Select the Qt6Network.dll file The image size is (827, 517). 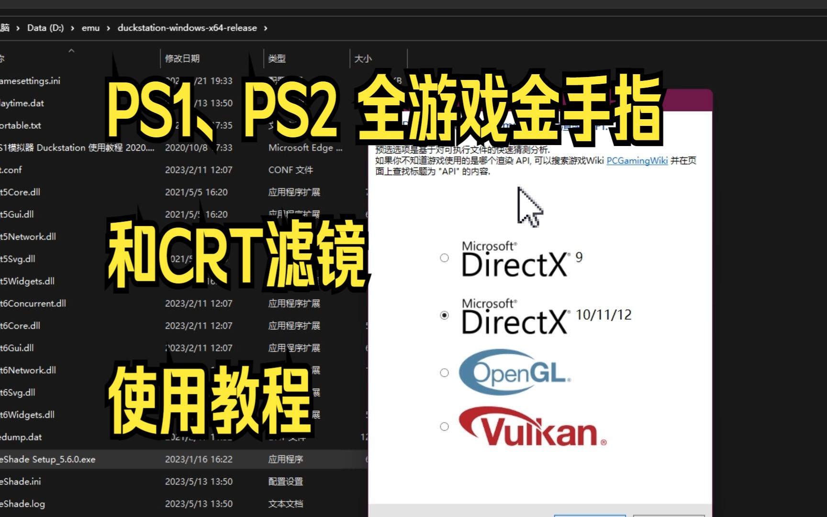28,370
